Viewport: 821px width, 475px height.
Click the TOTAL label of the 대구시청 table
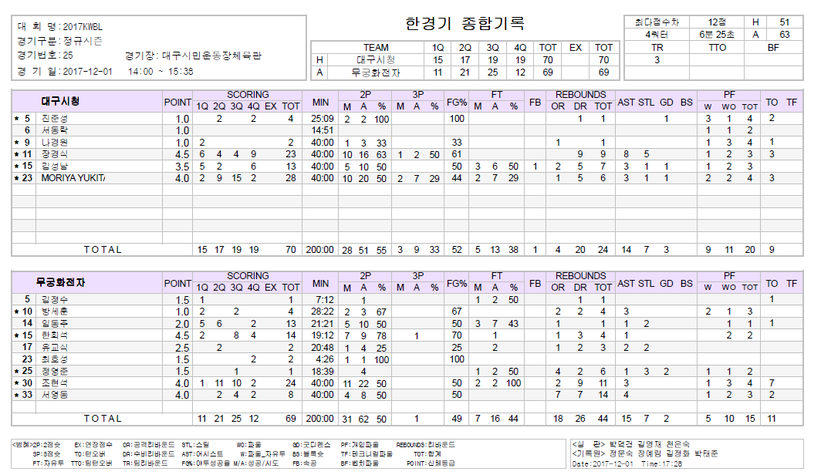(x=103, y=250)
